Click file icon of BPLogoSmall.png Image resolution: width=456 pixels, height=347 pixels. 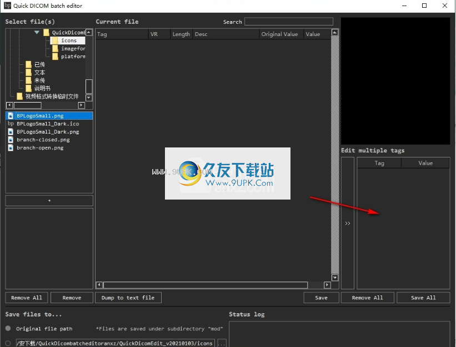(11, 116)
